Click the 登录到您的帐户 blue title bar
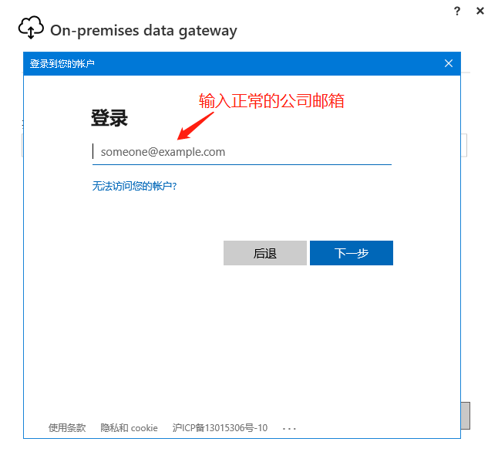The image size is (488, 452). 242,63
